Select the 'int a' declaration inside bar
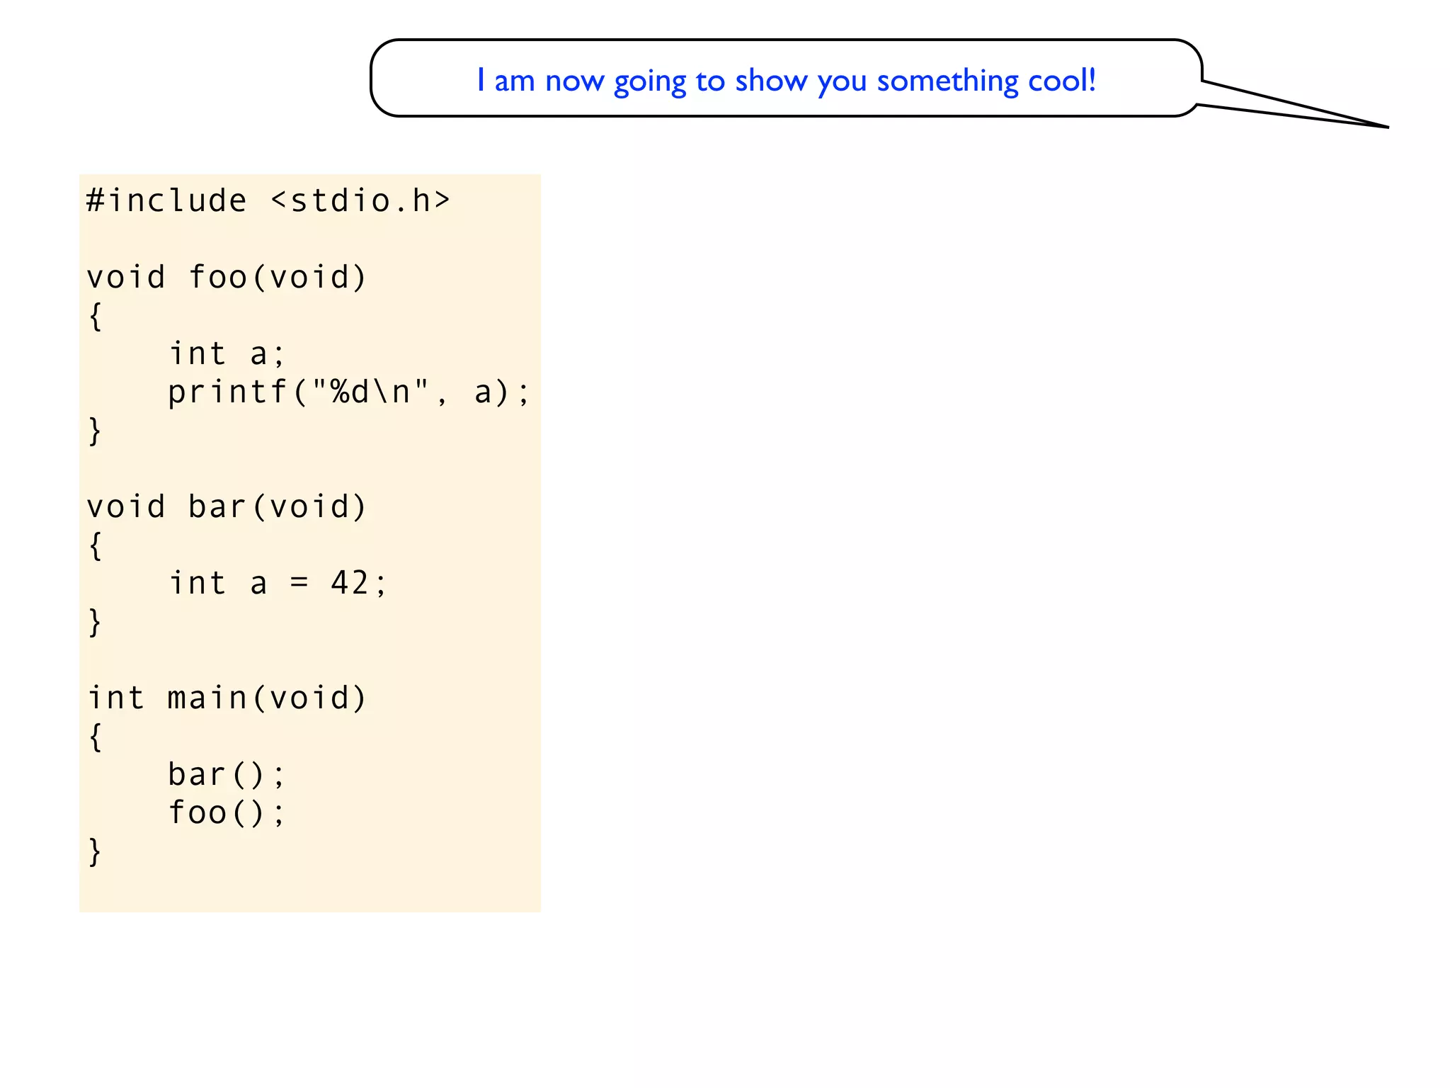This screenshot has width=1450, height=1088. click(218, 584)
